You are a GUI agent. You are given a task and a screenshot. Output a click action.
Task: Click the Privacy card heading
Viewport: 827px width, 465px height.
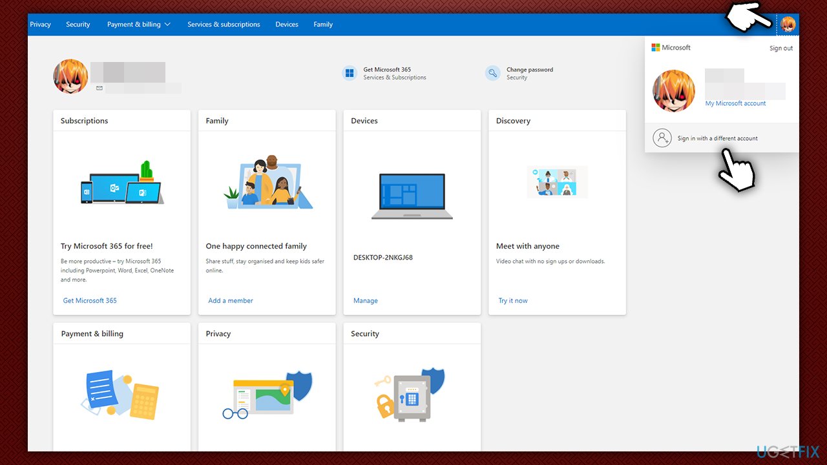(x=218, y=334)
